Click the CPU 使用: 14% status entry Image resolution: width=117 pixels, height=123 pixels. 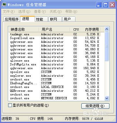(x=41, y=119)
